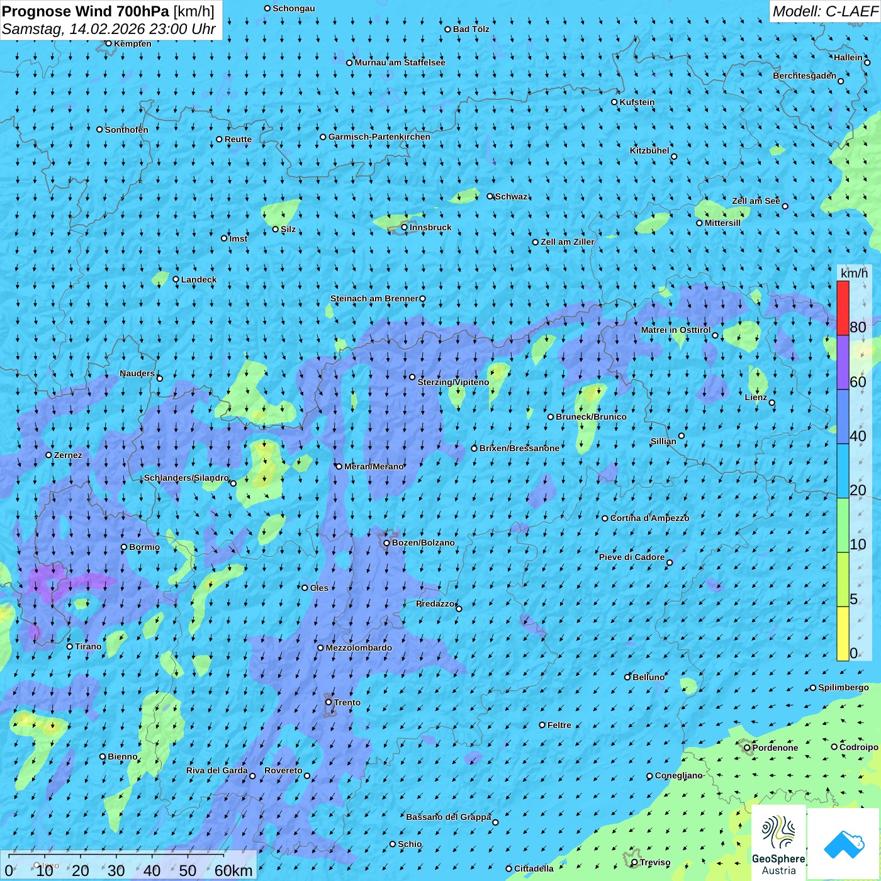Screen dimensions: 881x881
Task: Click the Berchtesgaden label
Action: (804, 76)
